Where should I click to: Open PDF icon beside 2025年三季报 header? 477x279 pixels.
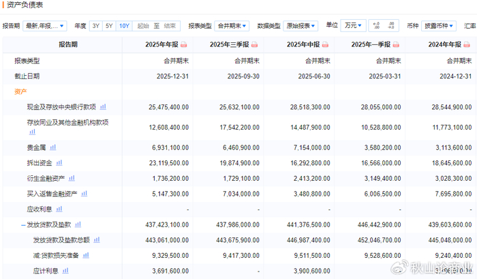click(253, 45)
